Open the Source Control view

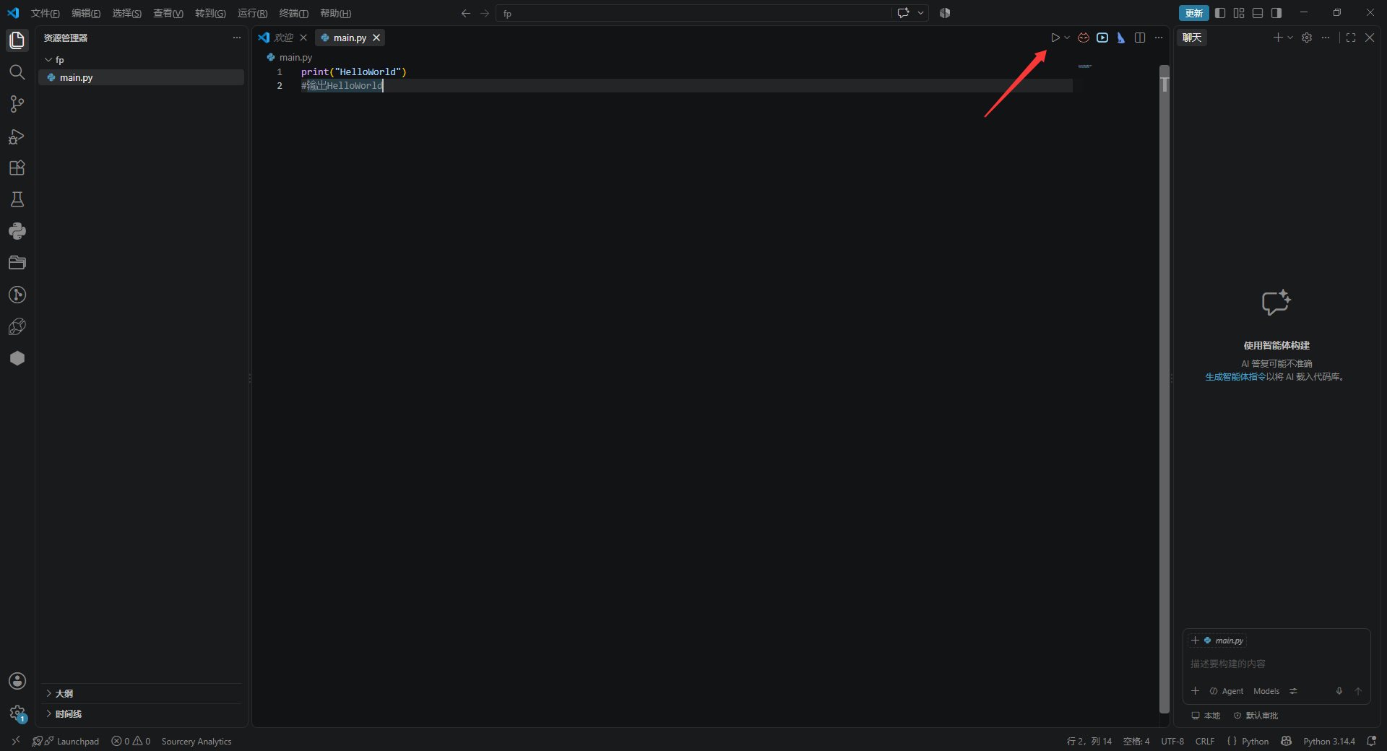(17, 104)
